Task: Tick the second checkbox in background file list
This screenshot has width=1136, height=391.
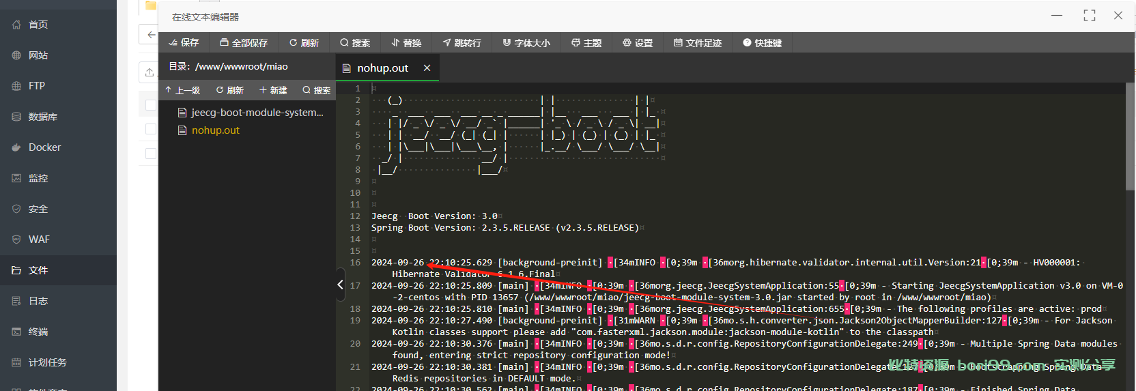Action: [x=151, y=129]
